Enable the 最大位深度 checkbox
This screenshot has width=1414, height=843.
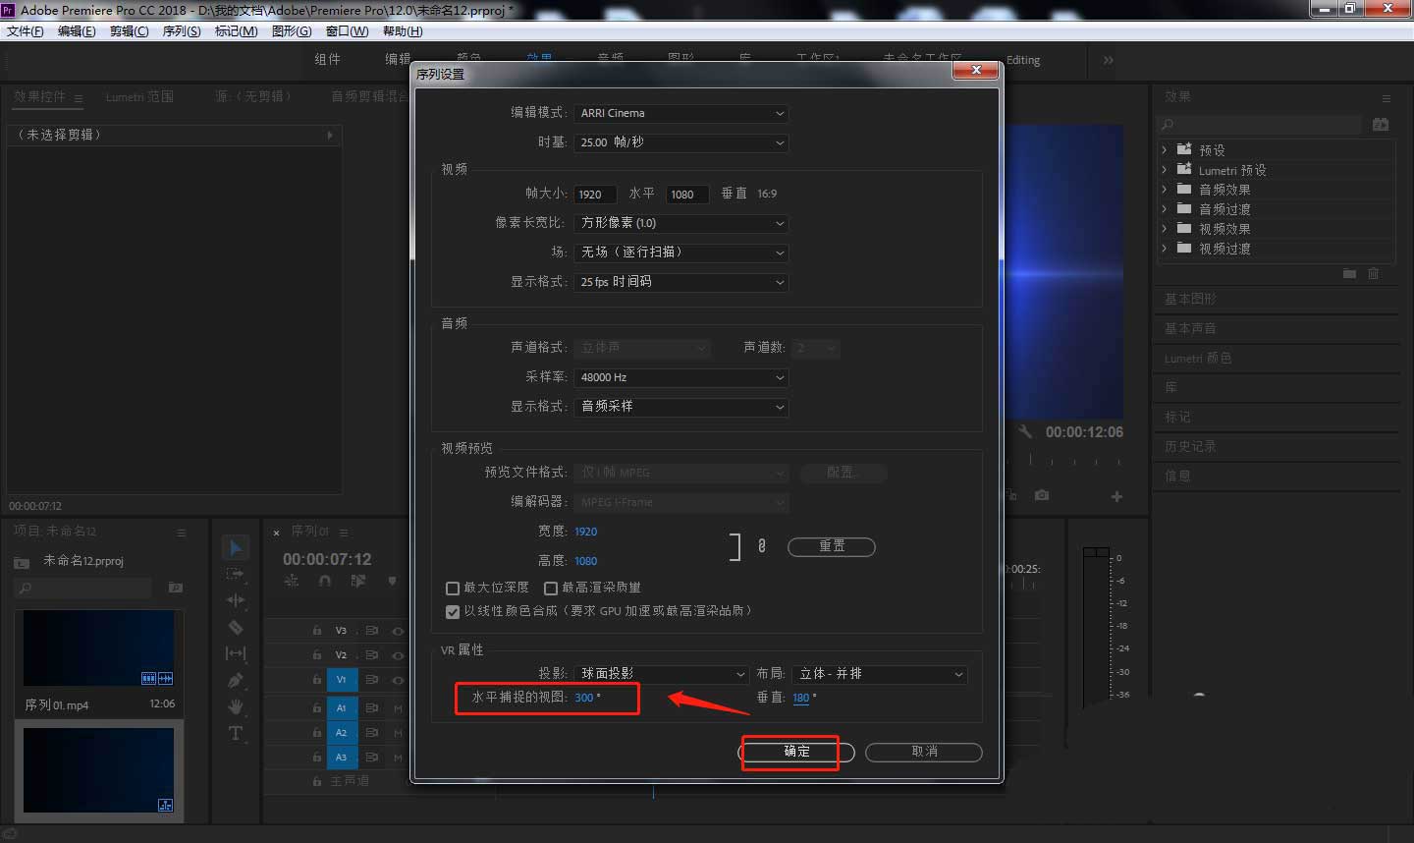pyautogui.click(x=453, y=588)
